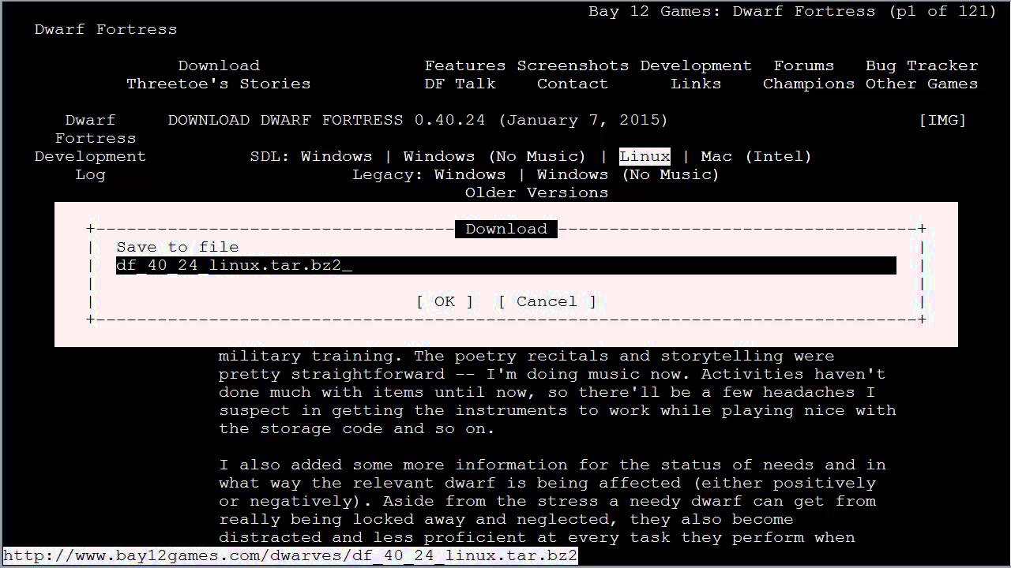Click the line starting 'military training'
The image size is (1011, 568).
click(x=527, y=356)
